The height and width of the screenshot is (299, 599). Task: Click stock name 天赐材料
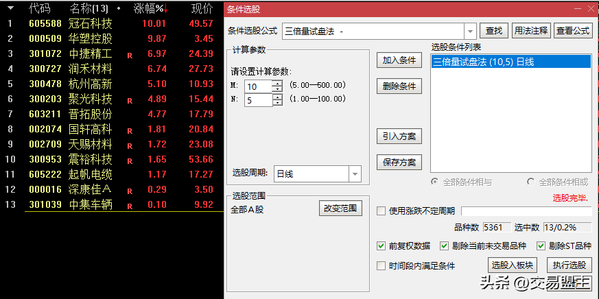click(x=91, y=144)
